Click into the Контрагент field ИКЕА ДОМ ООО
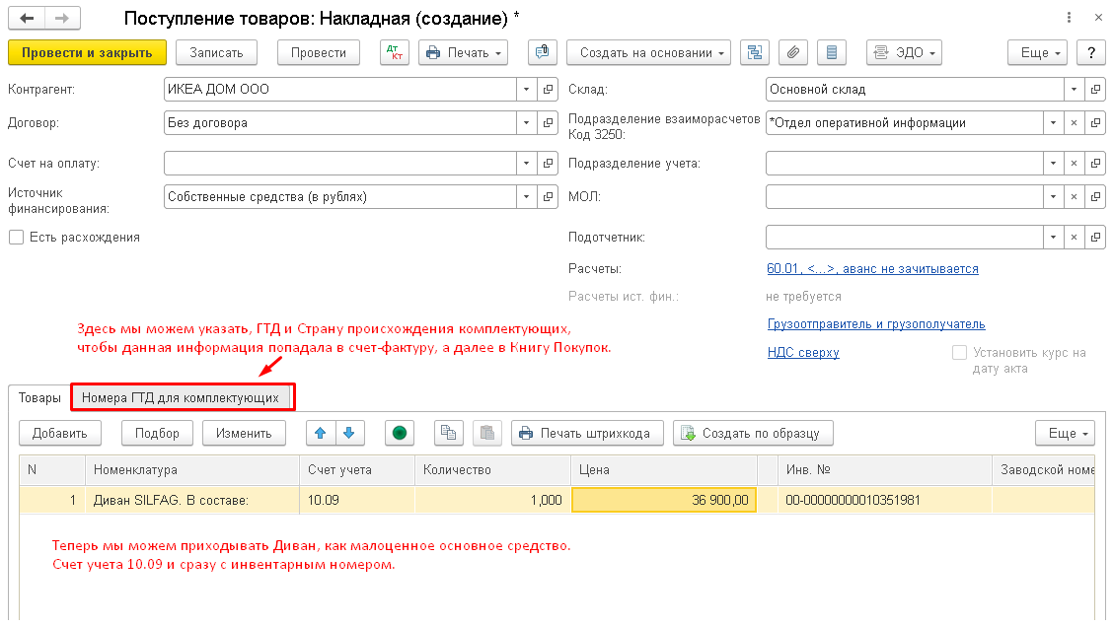Screen dimensions: 1113x627 [340, 90]
